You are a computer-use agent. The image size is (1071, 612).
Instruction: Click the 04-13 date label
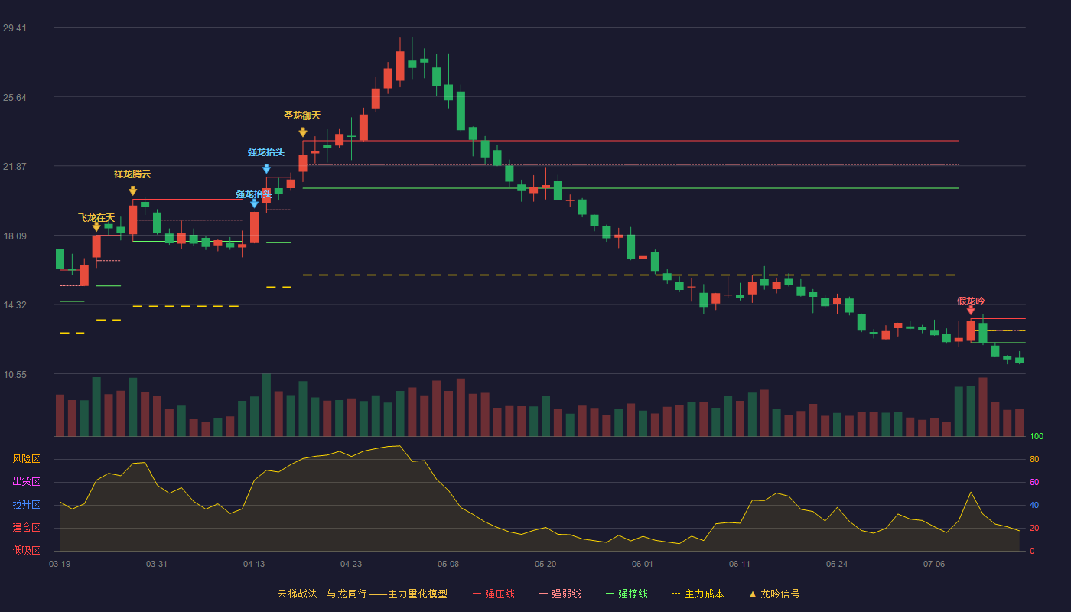254,564
